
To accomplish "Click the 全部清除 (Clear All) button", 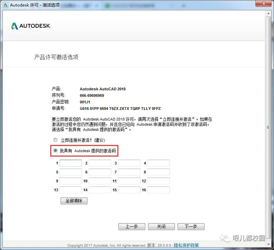I will pos(74,201).
